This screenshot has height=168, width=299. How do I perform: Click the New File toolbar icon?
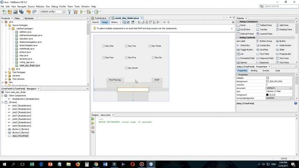coord(4,12)
